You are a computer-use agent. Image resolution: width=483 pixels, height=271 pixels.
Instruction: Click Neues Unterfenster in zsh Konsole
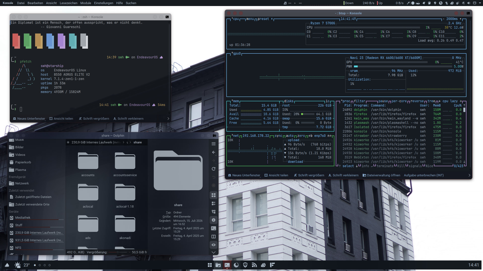[x=29, y=119]
